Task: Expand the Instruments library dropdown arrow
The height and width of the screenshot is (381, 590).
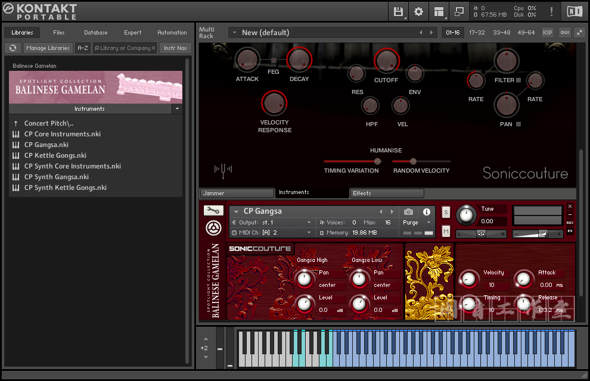Action: point(177,109)
